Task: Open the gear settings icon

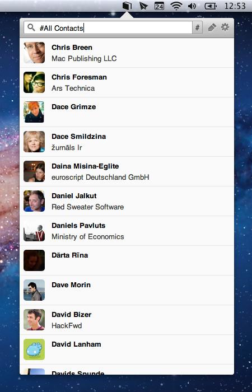Action: (x=225, y=27)
